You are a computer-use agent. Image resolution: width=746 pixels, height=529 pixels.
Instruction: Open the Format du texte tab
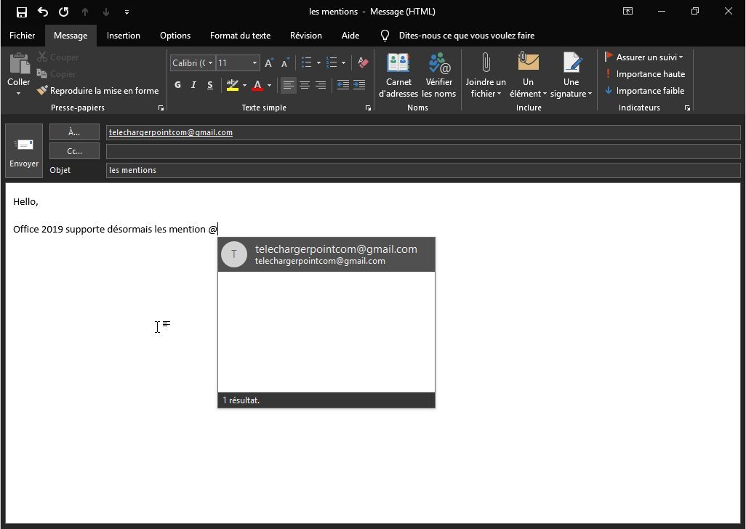(x=240, y=36)
